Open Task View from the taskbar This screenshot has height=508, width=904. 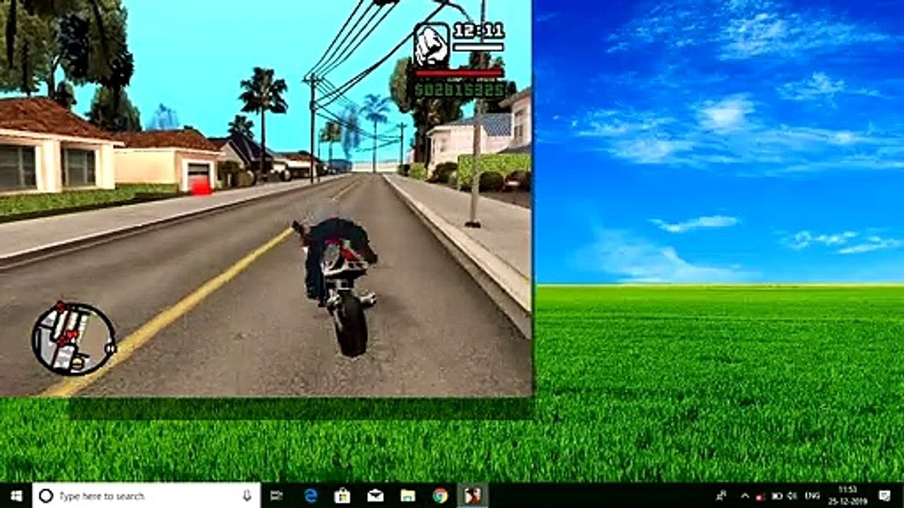point(277,495)
